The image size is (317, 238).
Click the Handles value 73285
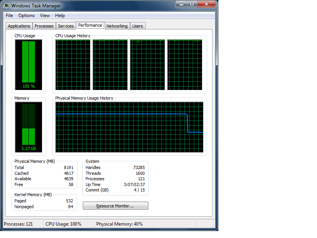[139, 167]
